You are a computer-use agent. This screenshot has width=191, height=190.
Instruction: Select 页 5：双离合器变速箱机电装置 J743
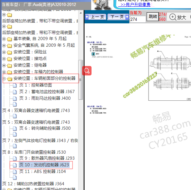(36, 122)
